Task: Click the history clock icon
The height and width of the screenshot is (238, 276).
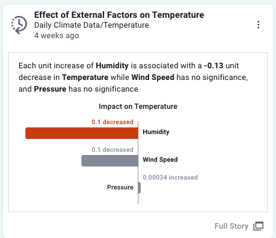Action: coord(19,25)
